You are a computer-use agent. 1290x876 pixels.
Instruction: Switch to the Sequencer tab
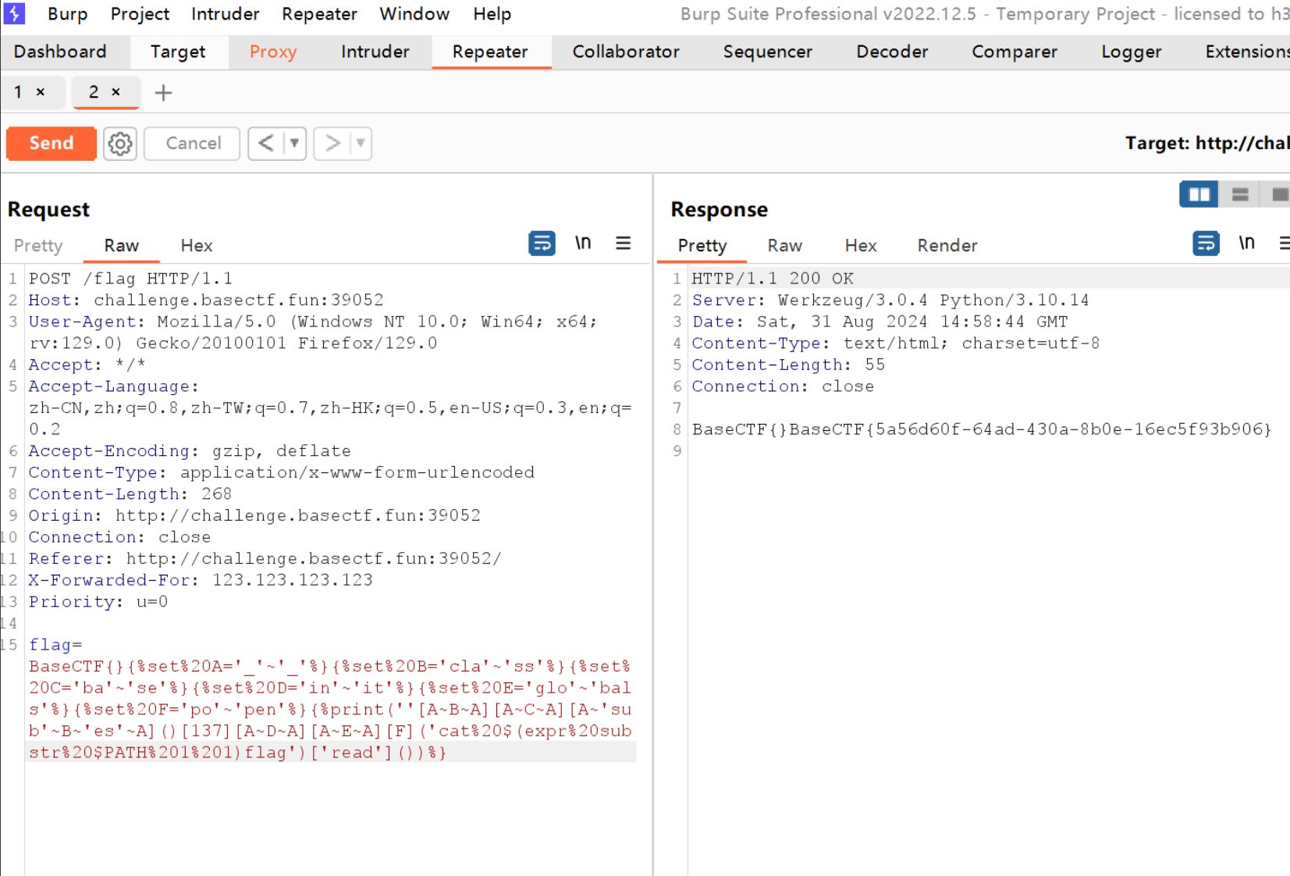point(768,52)
